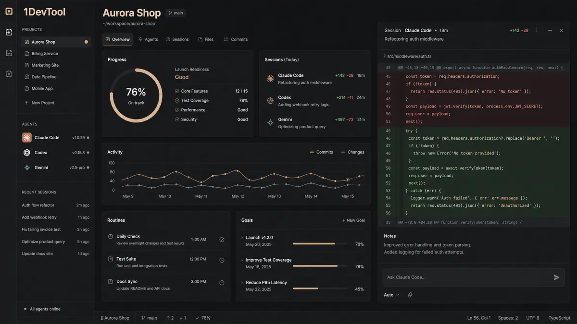577x324 pixels.
Task: Click the New Project button
Action: [x=39, y=103]
